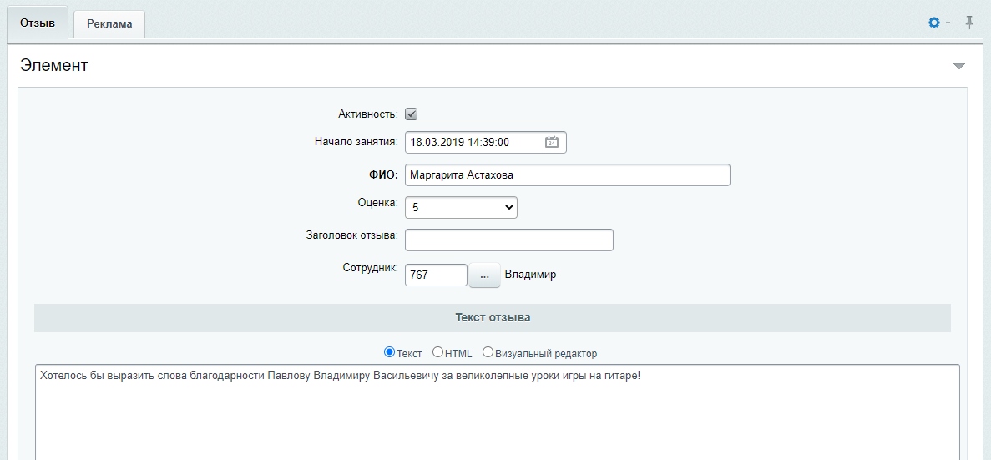Image resolution: width=991 pixels, height=460 pixels.
Task: Toggle the Активность checkbox
Action: point(412,114)
